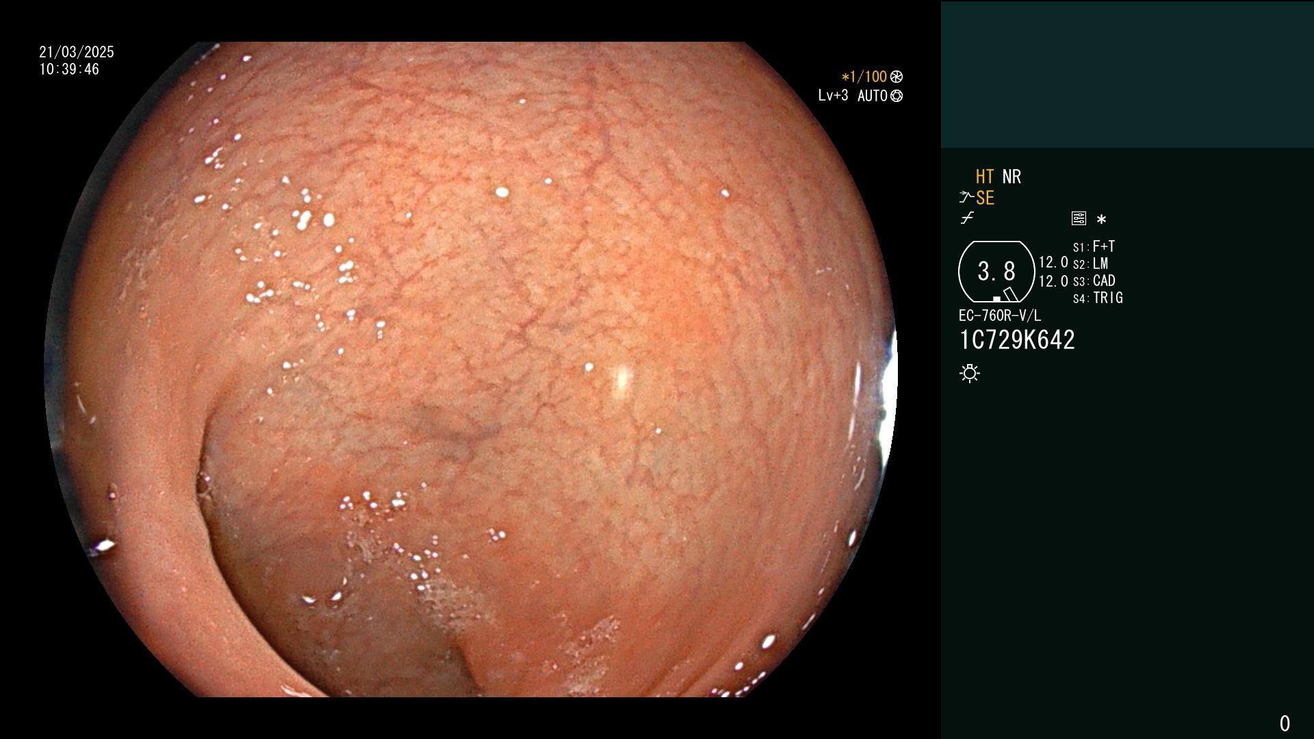The image size is (1314, 739).
Task: Select the SE structure emphasis label
Action: (985, 198)
